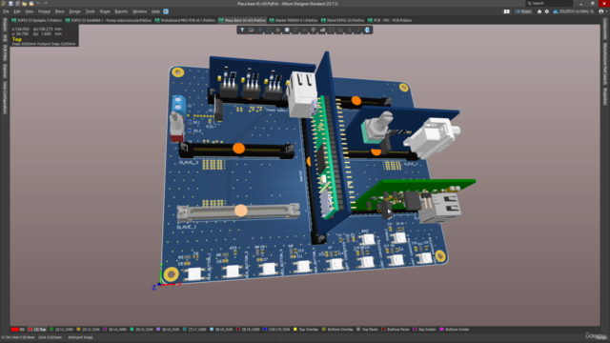Screen dimensions: 610x343
Task: Select the [3] L3_SGN layer tab
Action: pos(88,330)
